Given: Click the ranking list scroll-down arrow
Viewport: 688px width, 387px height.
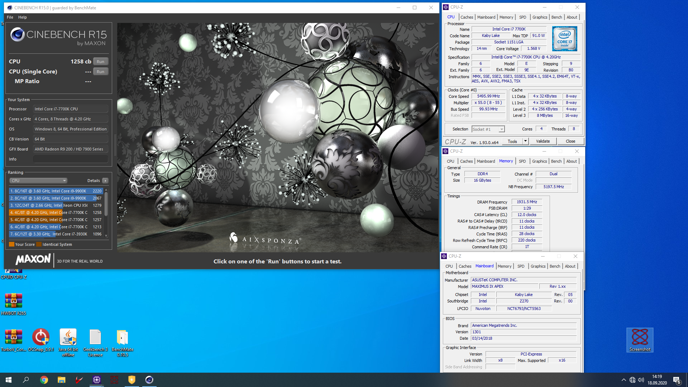Looking at the screenshot, I should (106, 236).
